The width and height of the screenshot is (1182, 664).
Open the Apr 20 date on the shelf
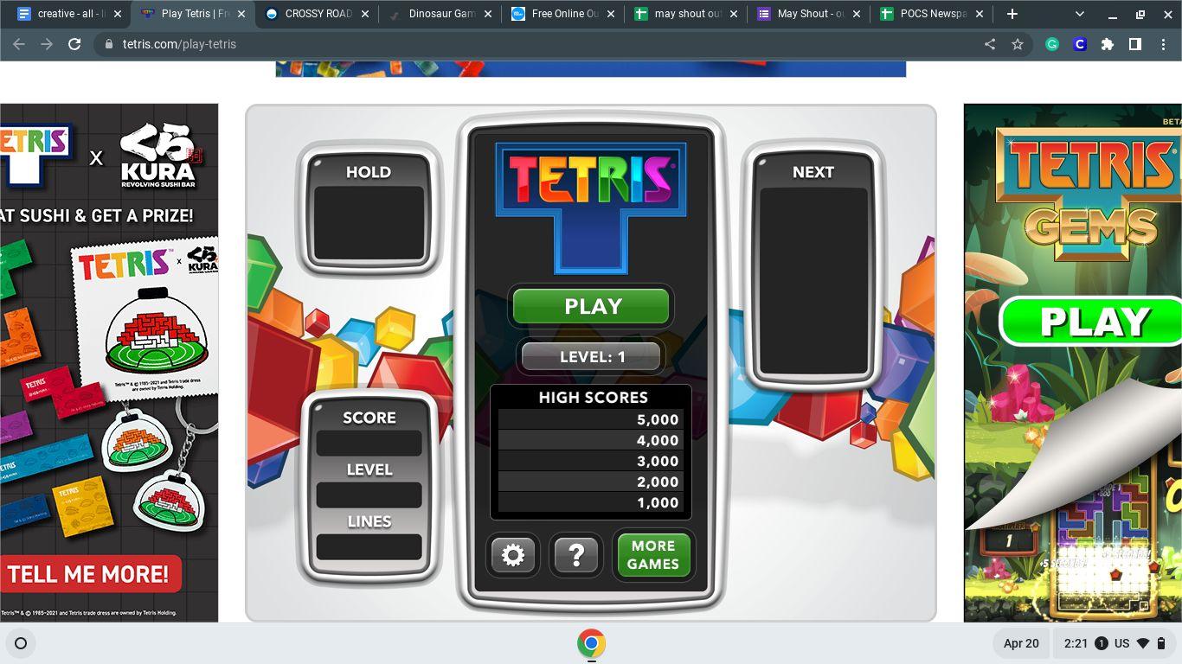1021,643
